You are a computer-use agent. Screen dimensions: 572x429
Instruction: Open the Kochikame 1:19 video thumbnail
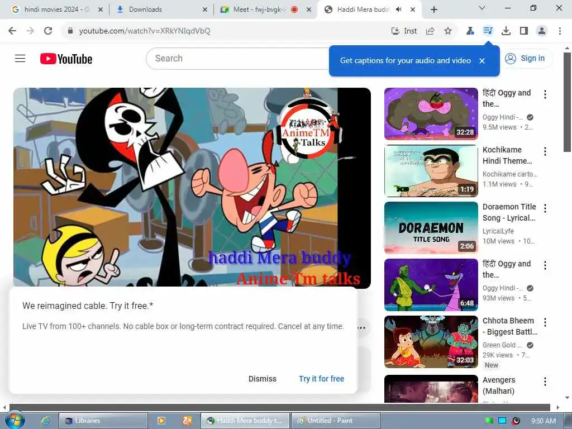coord(431,171)
